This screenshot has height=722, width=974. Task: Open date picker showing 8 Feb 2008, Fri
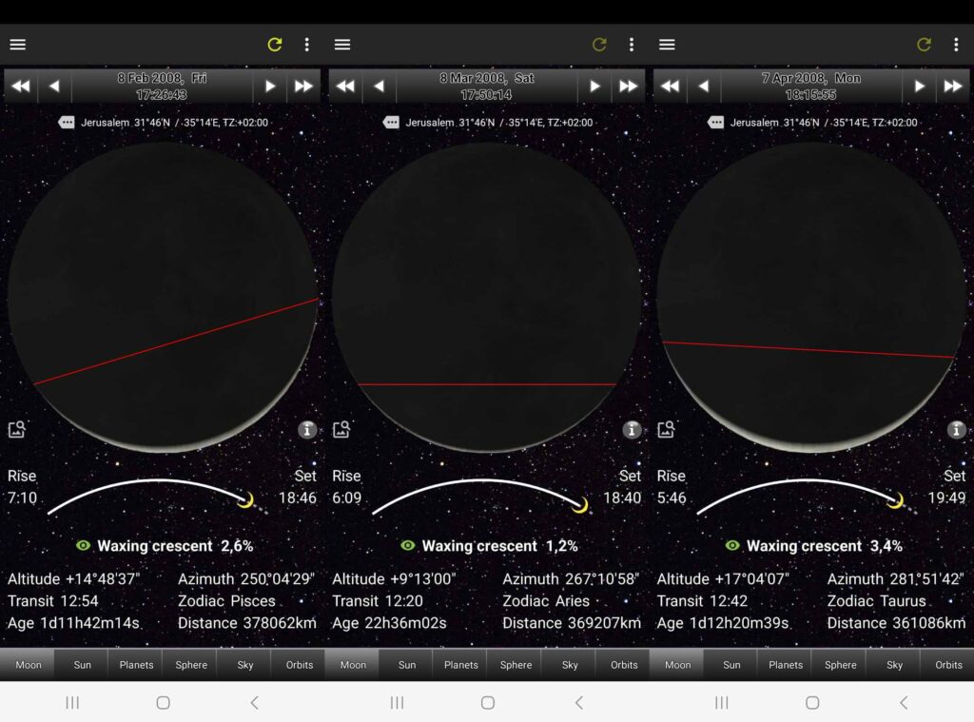pos(162,87)
